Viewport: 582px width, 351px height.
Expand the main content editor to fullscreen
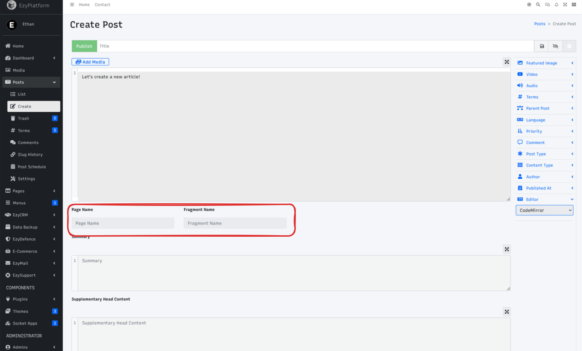click(507, 62)
